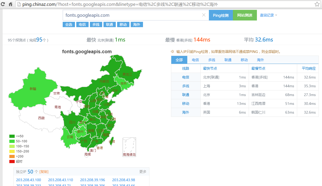The width and height of the screenshot is (322, 186).
Task: Open IP address 203.208.39.196
Action: pos(93,180)
